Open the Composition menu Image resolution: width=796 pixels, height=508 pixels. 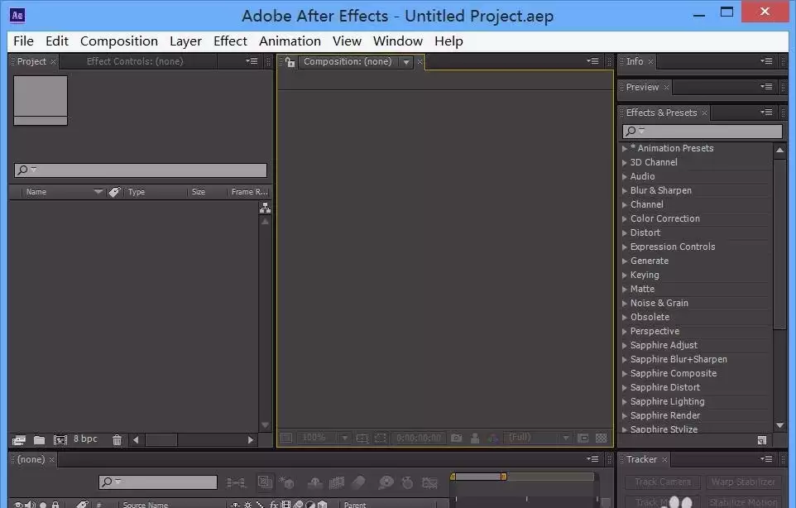click(x=119, y=41)
